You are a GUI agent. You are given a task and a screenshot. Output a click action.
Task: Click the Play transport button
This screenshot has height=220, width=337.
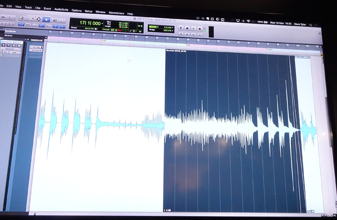(x=193, y=29)
